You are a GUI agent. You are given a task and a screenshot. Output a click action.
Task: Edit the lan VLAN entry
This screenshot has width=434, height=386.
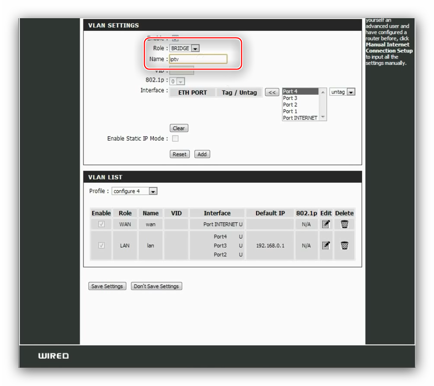[326, 245]
